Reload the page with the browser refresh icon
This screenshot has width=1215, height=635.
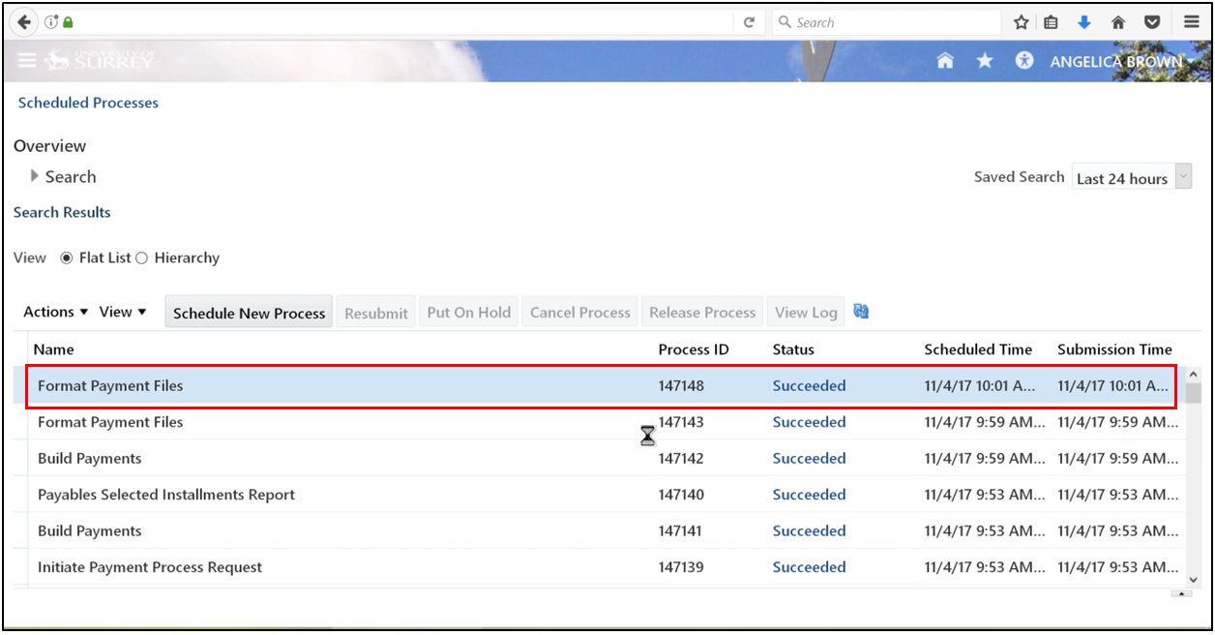click(749, 21)
